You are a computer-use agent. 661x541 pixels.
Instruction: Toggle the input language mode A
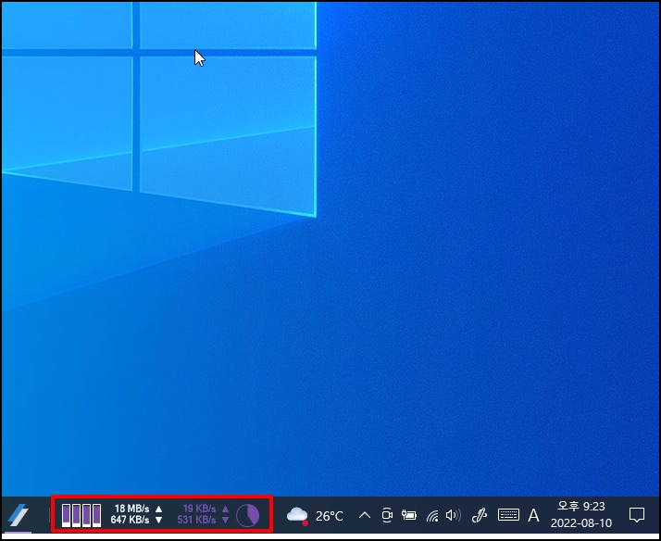(x=533, y=515)
